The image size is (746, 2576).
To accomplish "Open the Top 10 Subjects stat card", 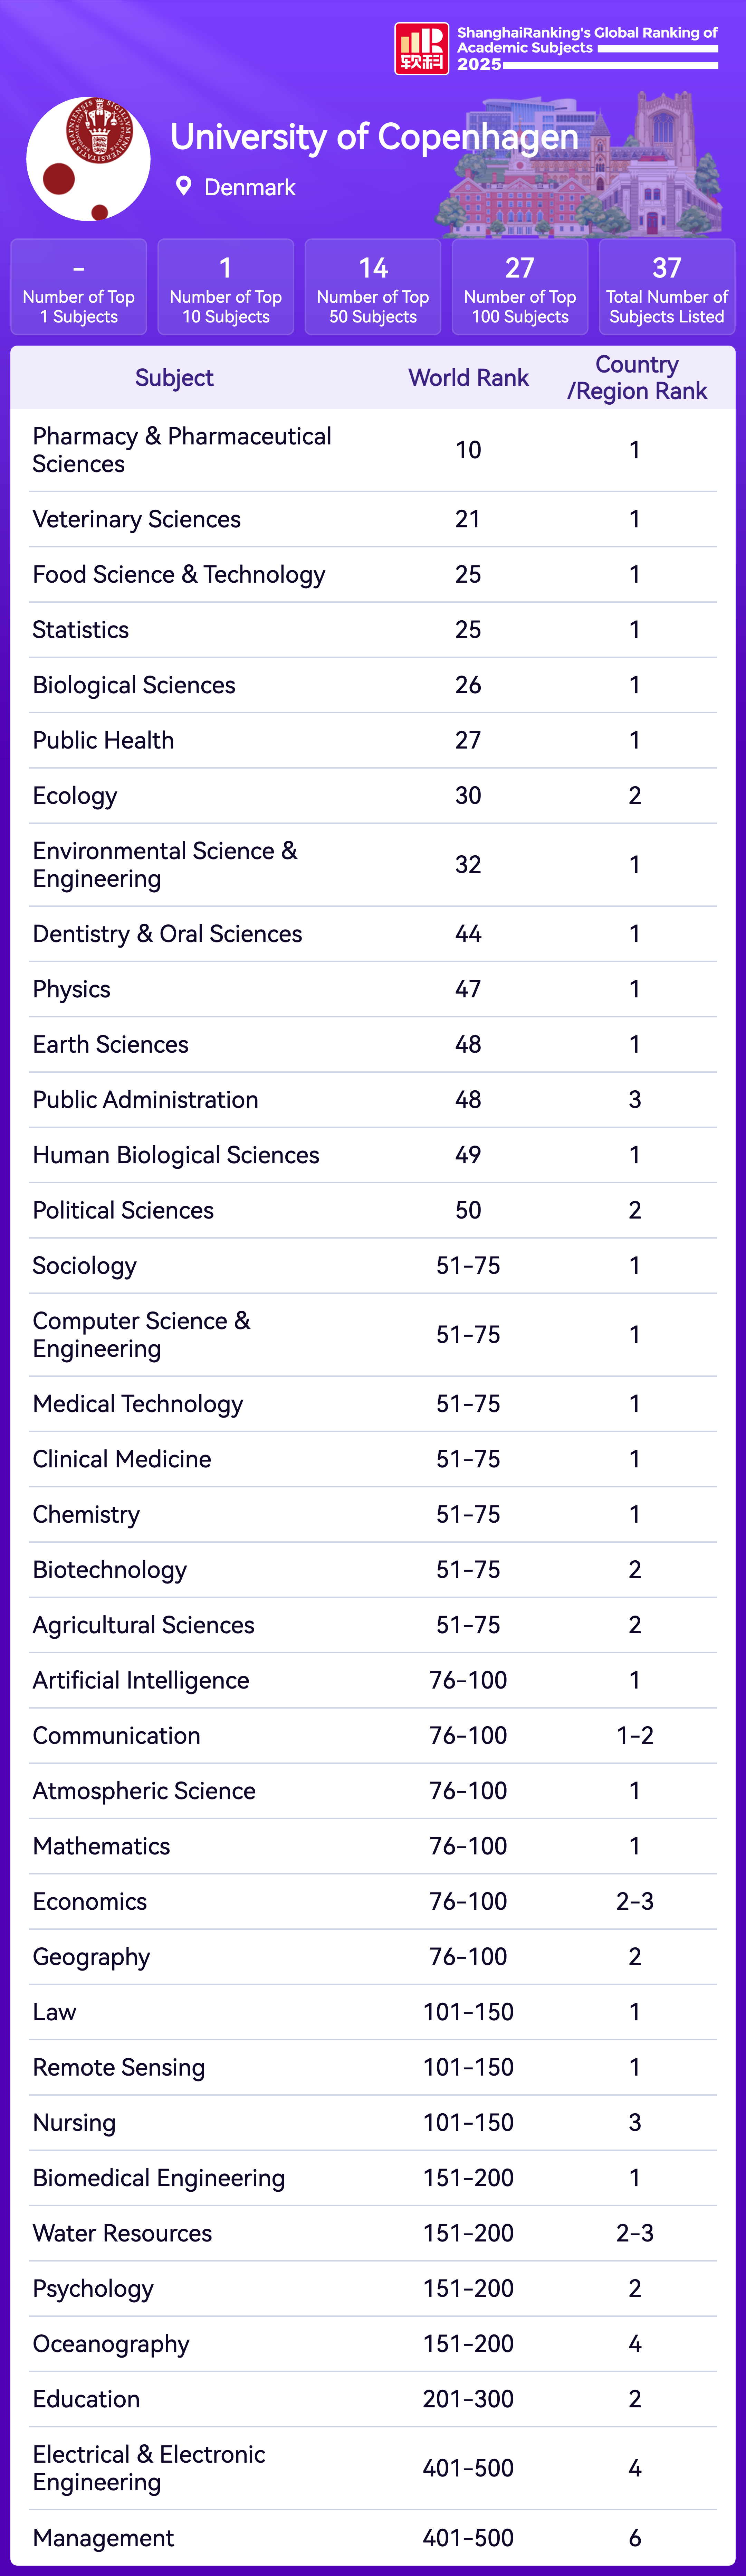I will click(x=226, y=287).
